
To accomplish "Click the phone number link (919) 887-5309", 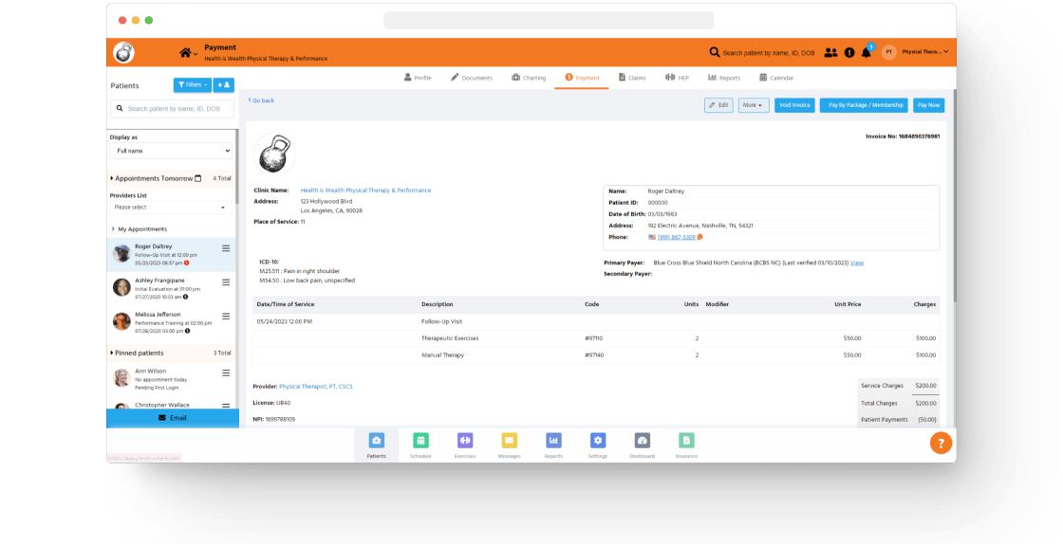I will [676, 237].
